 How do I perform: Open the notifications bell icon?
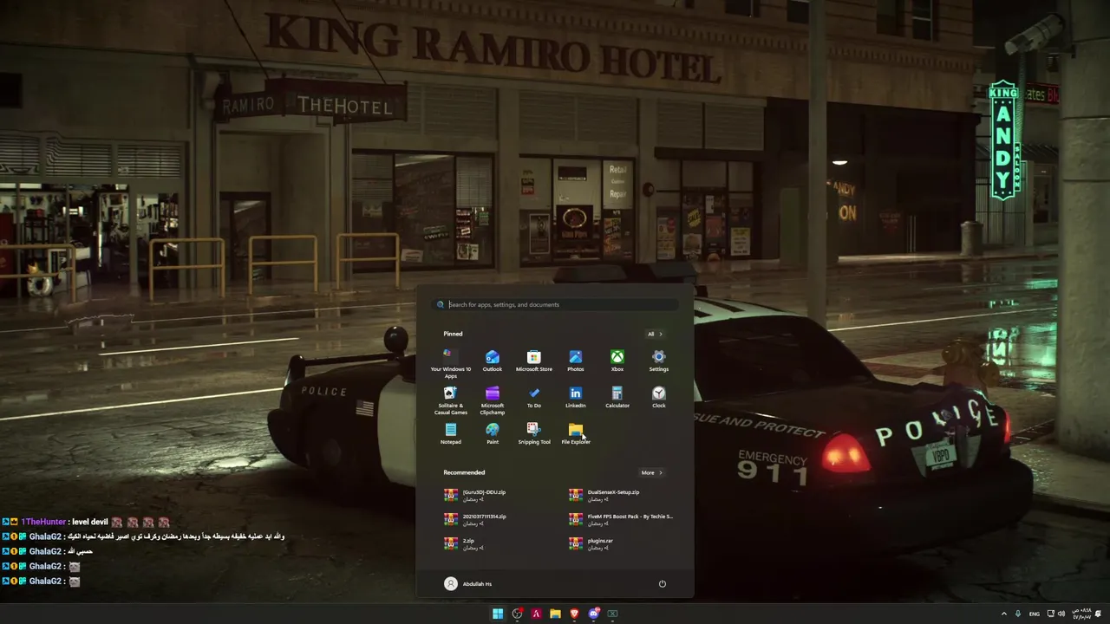(x=1098, y=614)
